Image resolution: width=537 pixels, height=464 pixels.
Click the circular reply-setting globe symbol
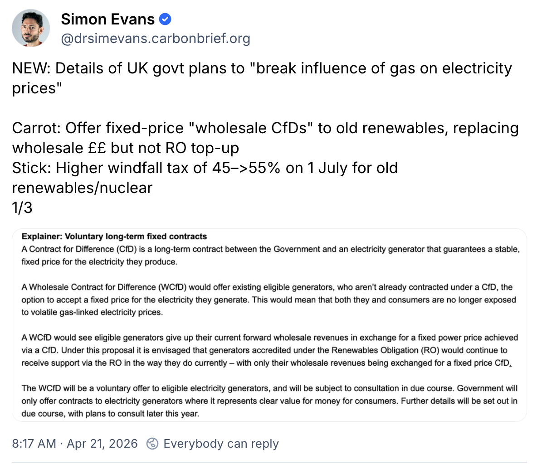[x=153, y=444]
